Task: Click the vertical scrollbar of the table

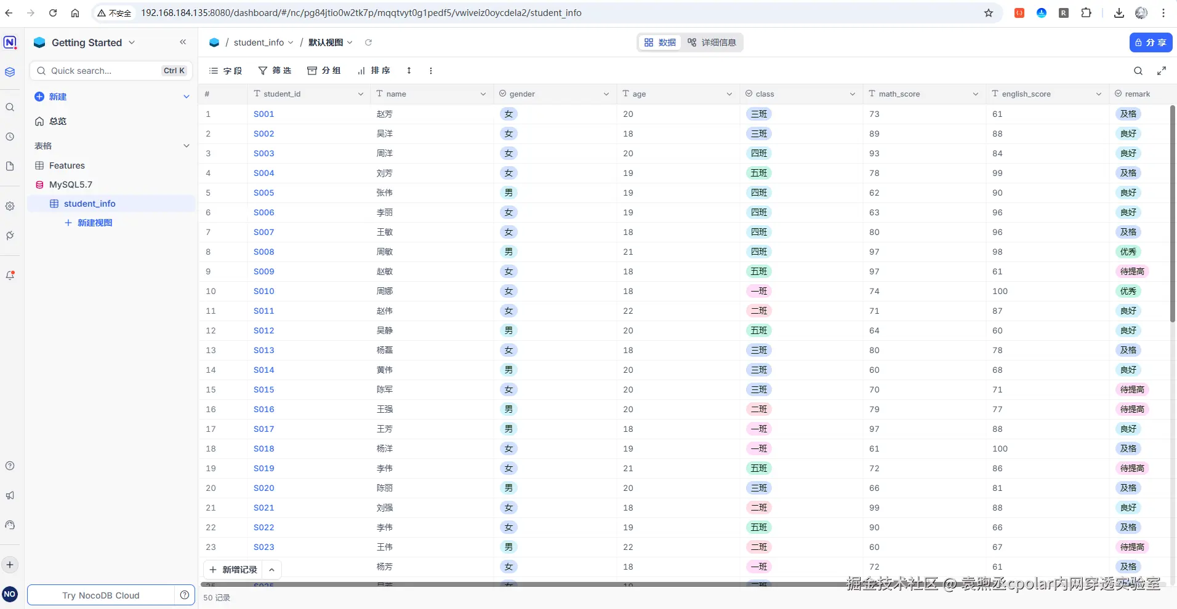Action: tap(1173, 213)
